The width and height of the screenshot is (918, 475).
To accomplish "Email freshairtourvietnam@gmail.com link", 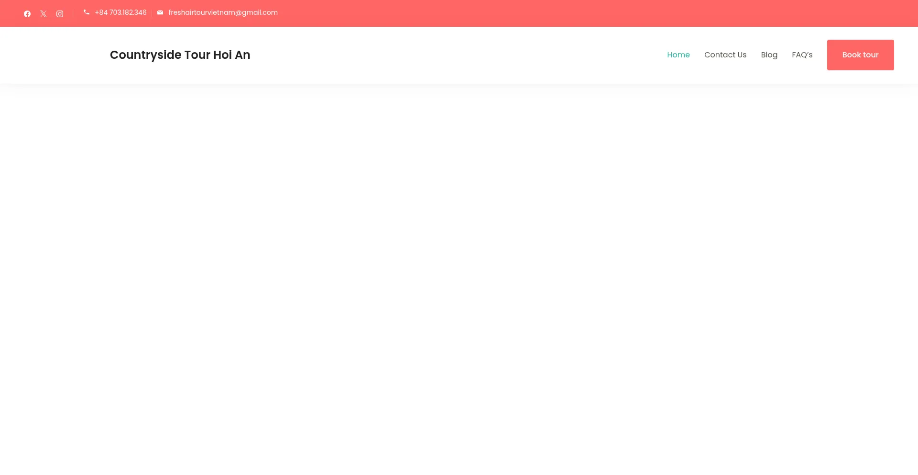I will click(223, 12).
